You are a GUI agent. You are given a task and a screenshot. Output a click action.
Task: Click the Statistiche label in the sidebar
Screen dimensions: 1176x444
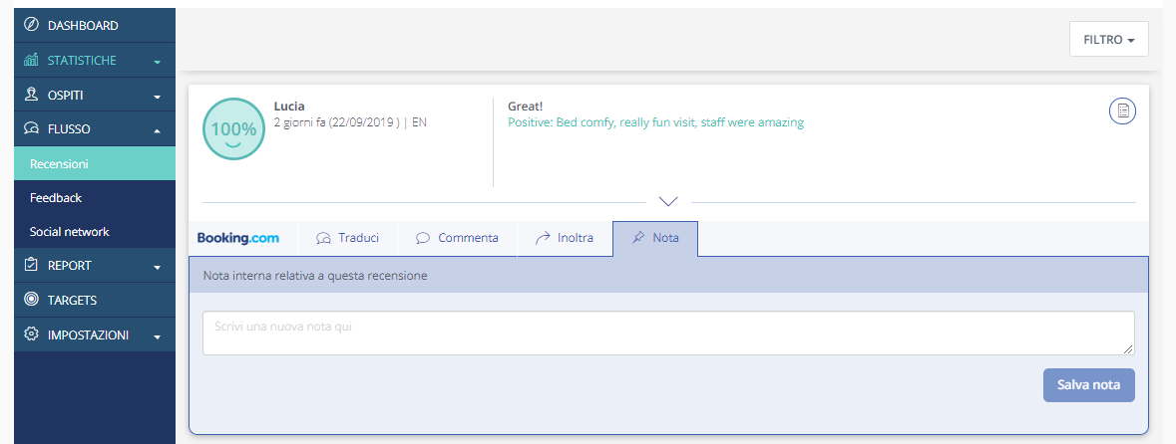coord(82,60)
